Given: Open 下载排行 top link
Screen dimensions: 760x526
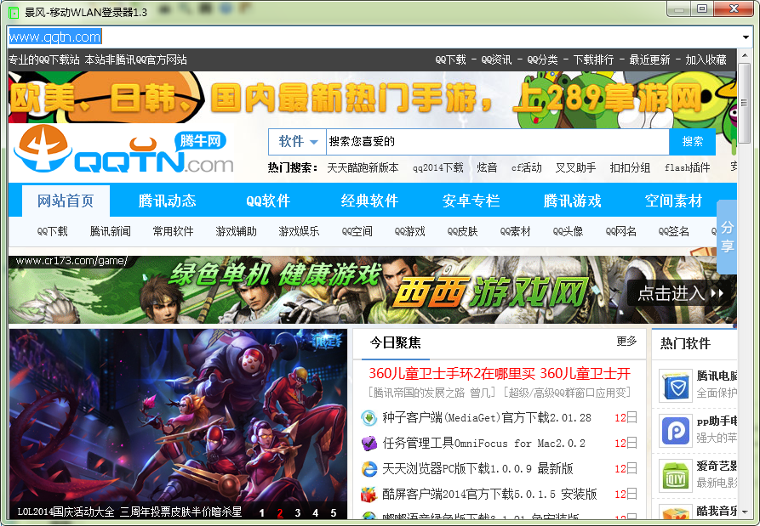Looking at the screenshot, I should tap(593, 59).
